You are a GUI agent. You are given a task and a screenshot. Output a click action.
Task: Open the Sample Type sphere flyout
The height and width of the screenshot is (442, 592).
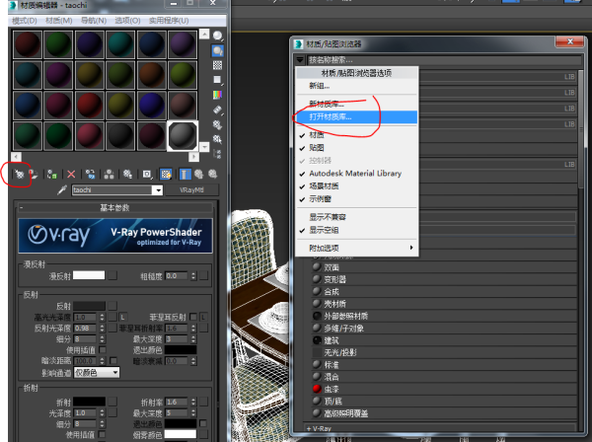(x=217, y=36)
